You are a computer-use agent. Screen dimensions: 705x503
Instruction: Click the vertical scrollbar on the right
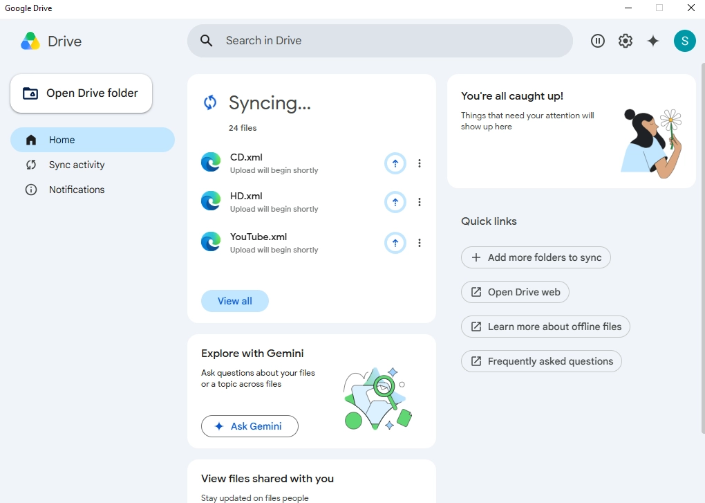coord(703,248)
